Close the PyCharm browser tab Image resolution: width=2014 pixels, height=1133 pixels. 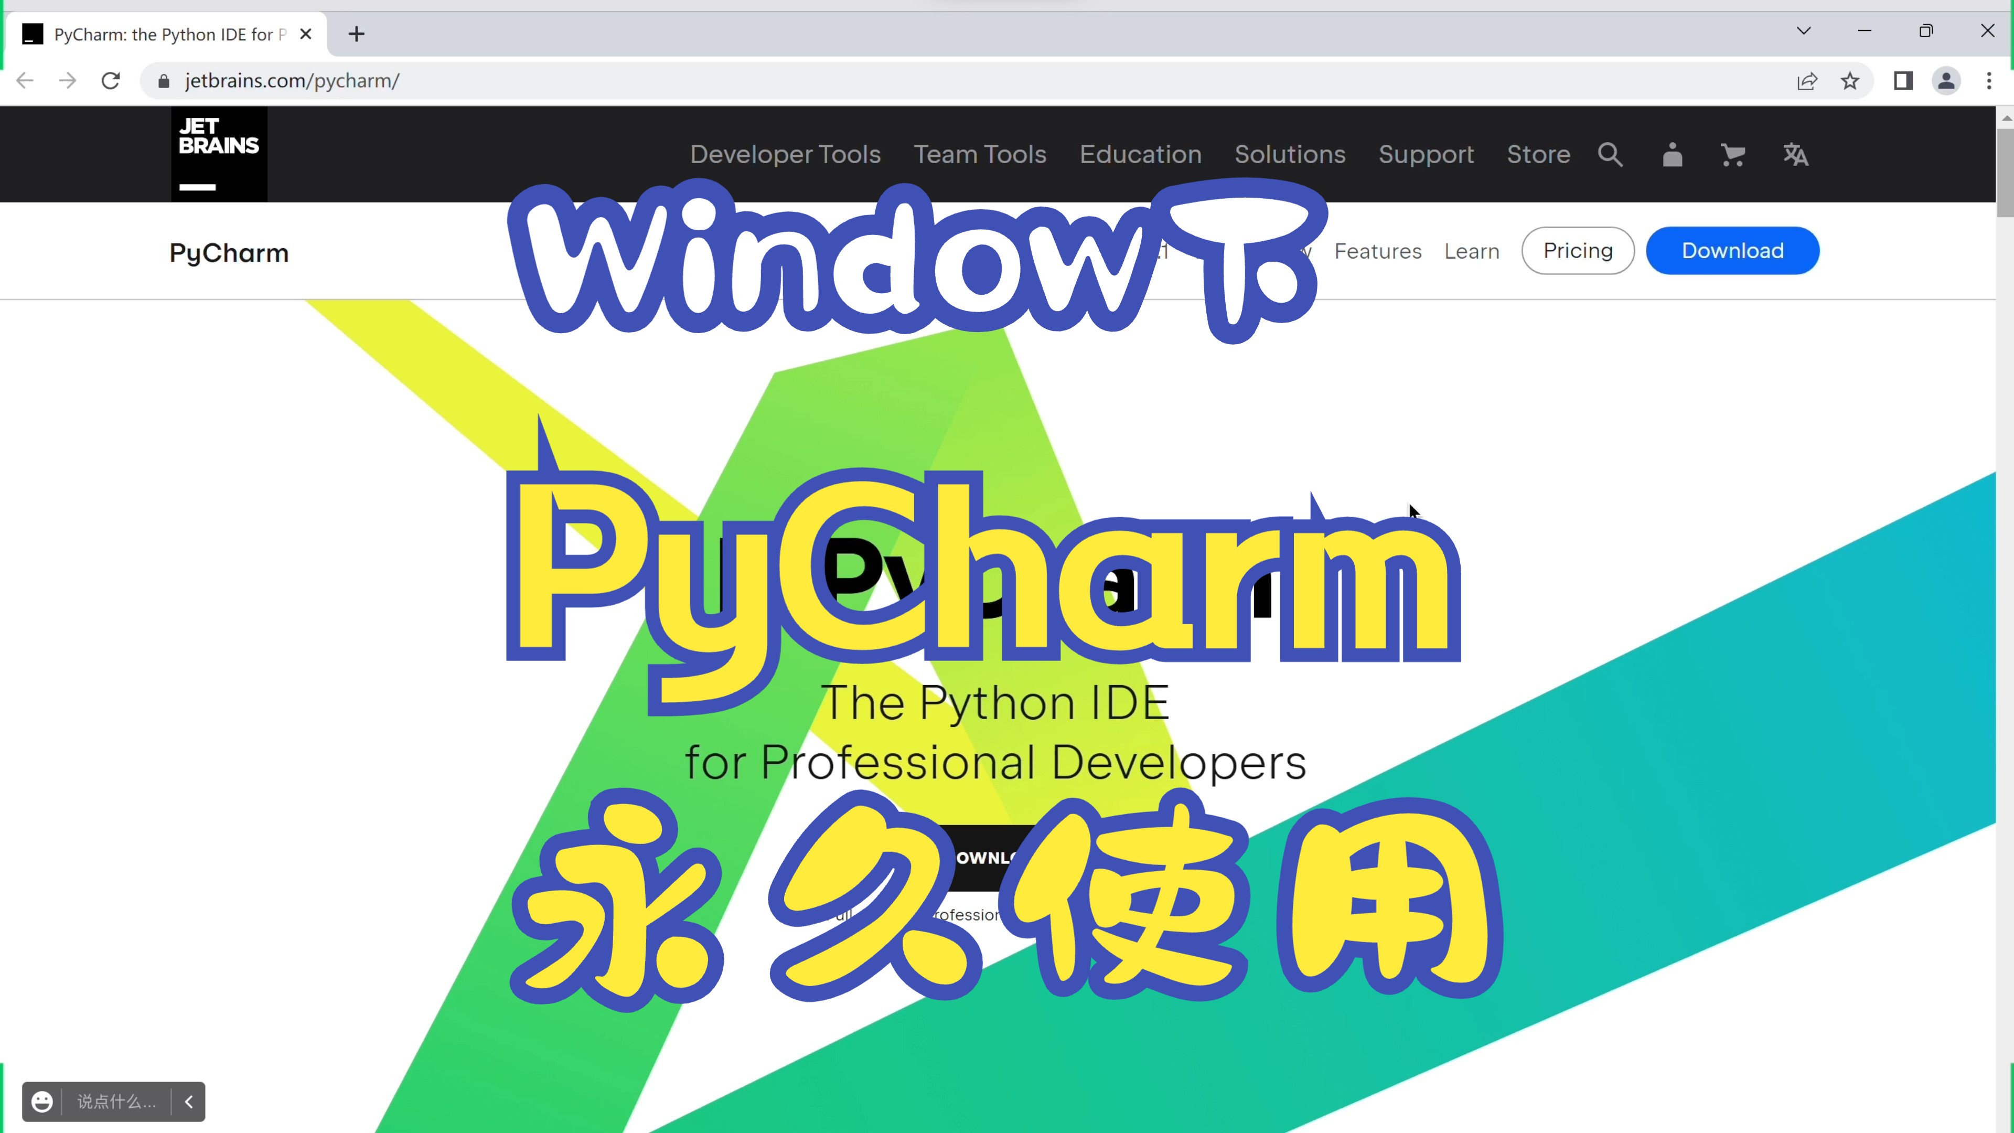pyautogui.click(x=306, y=35)
